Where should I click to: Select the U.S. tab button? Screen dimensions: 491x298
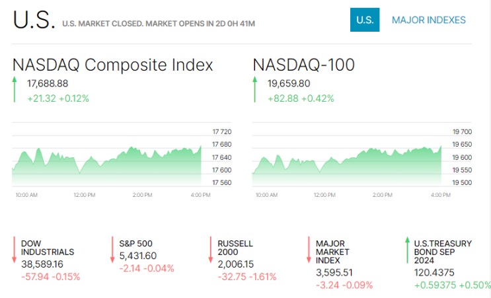[365, 20]
